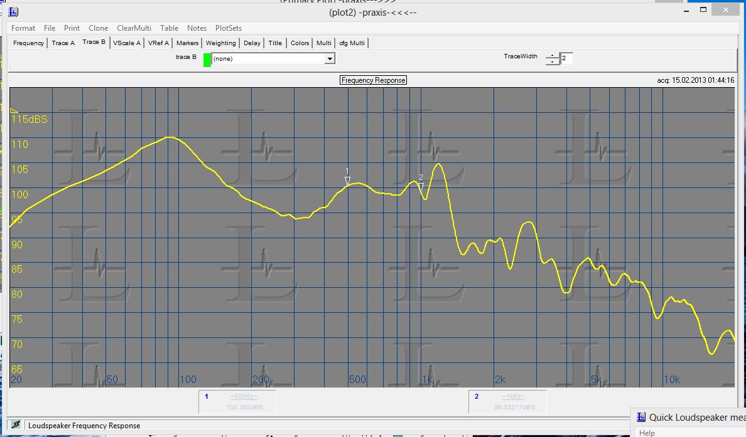Switch to the Frequency tab
The image size is (746, 437).
click(28, 43)
